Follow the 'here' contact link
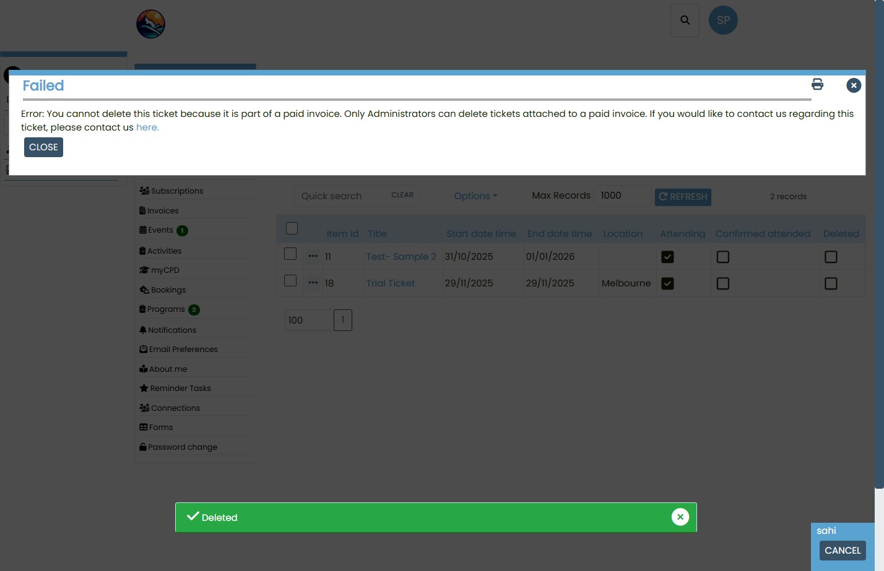884x571 pixels. coord(147,127)
